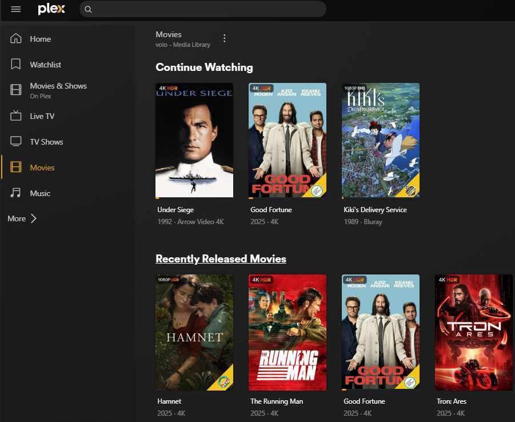
Task: Open Kiki's Delivery Service poster
Action: [x=381, y=140]
